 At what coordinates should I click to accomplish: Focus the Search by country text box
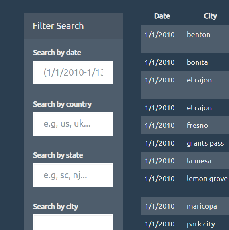(x=73, y=124)
